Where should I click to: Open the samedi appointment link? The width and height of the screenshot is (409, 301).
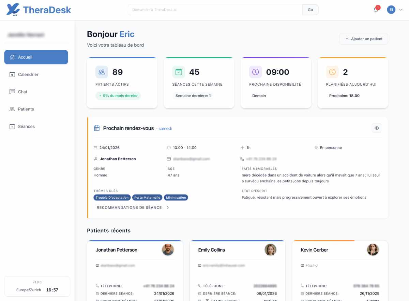pyautogui.click(x=165, y=129)
